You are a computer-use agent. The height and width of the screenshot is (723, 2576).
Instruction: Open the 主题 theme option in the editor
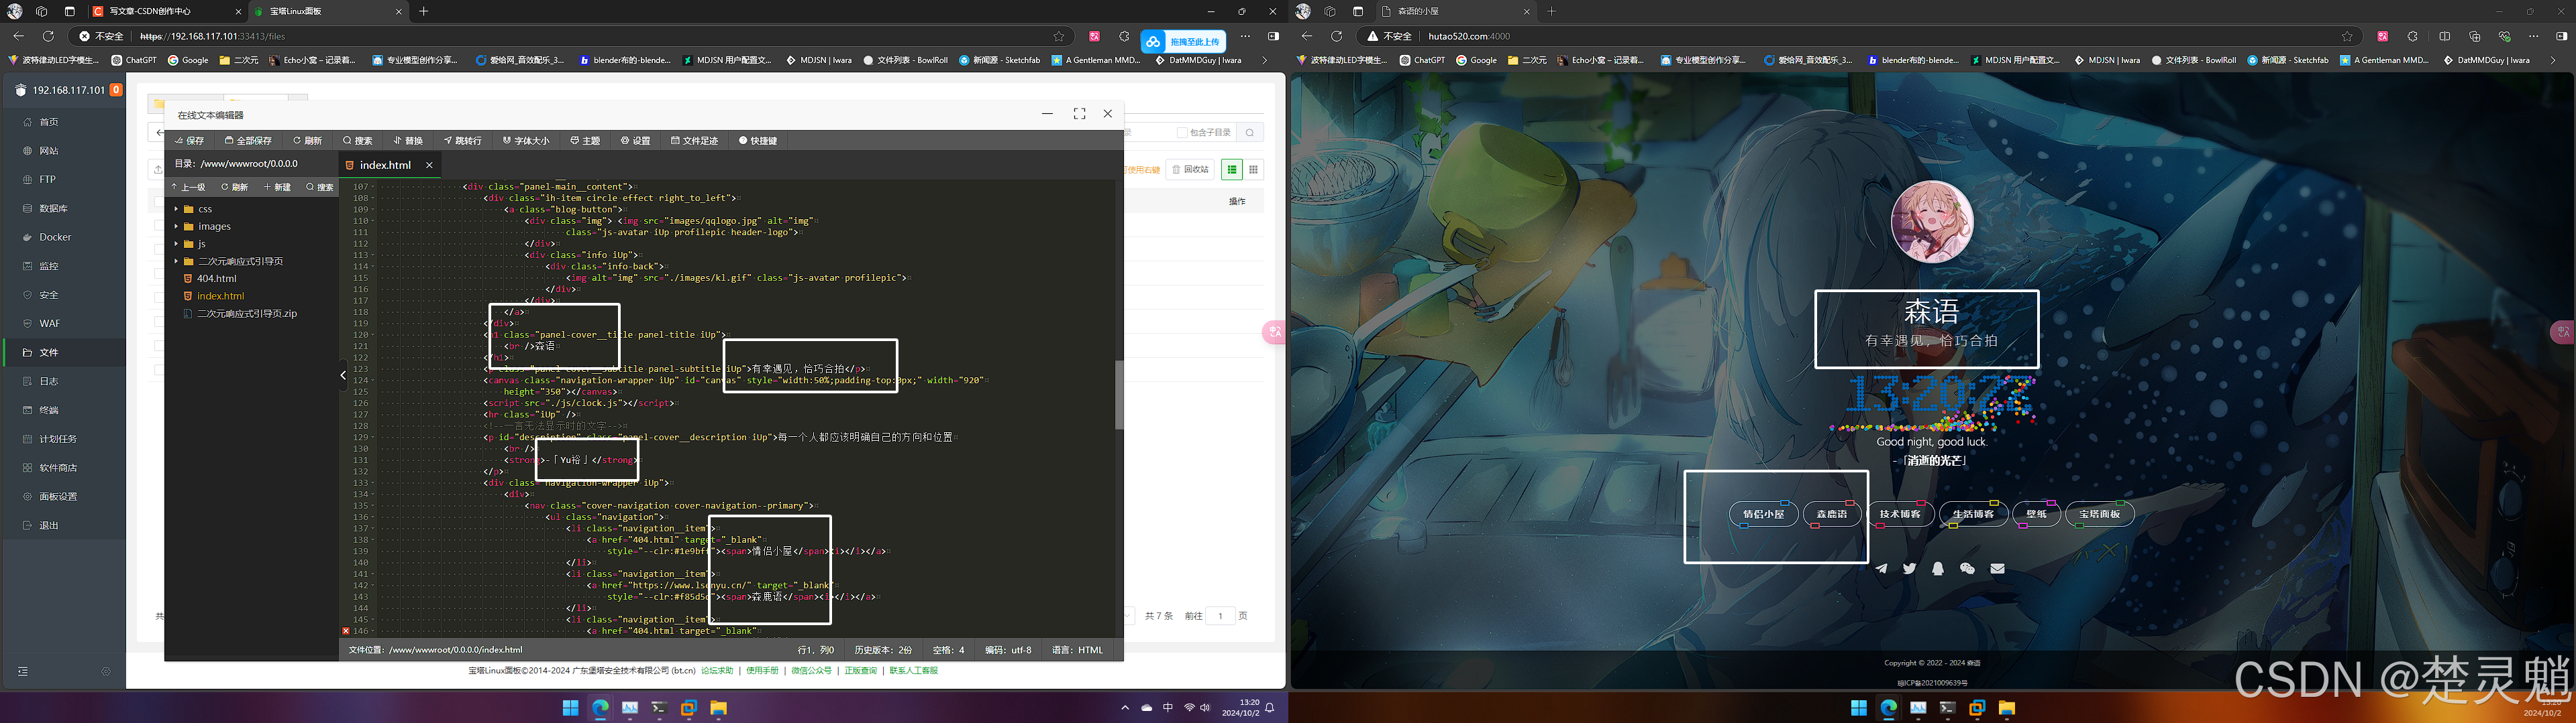585,141
